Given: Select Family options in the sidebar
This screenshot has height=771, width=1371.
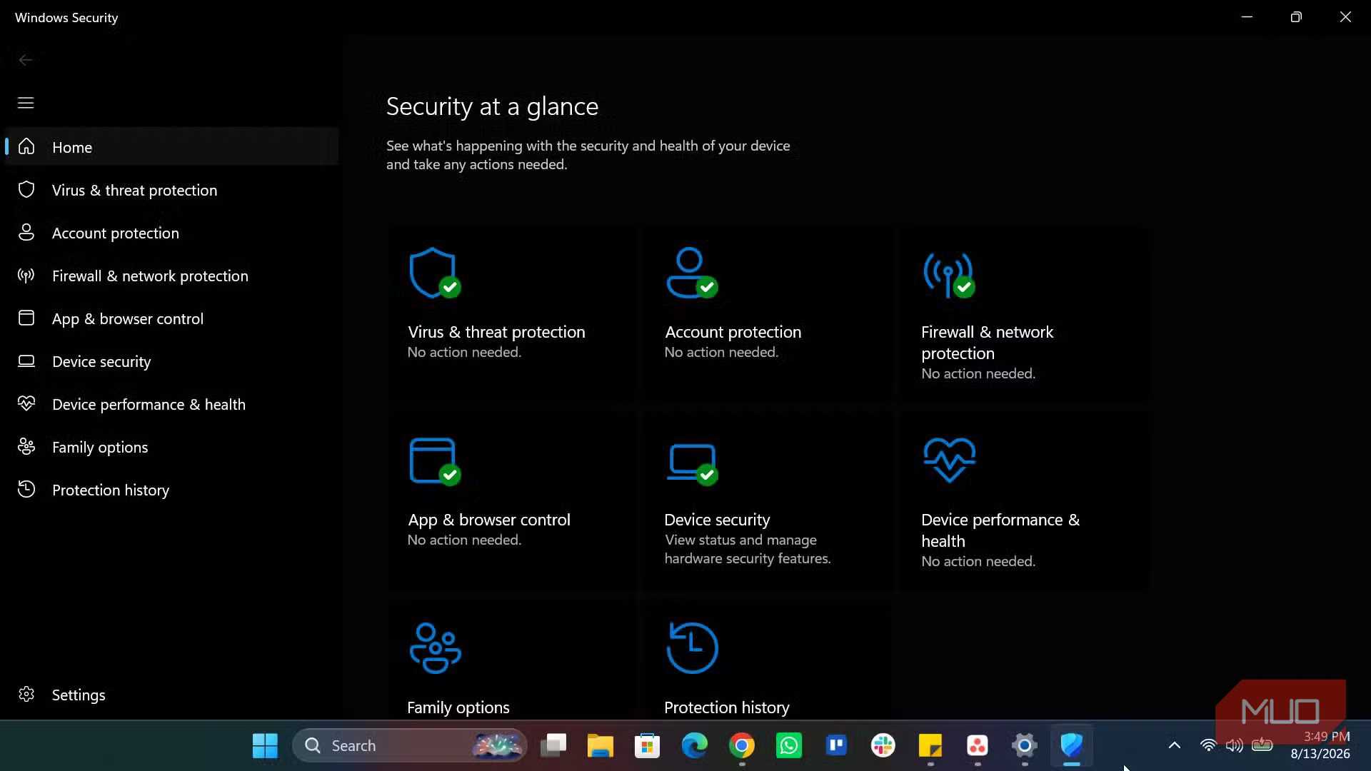Looking at the screenshot, I should [171, 447].
